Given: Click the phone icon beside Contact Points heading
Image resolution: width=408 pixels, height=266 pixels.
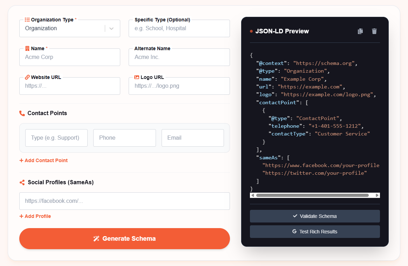Looking at the screenshot, I should coord(22,113).
